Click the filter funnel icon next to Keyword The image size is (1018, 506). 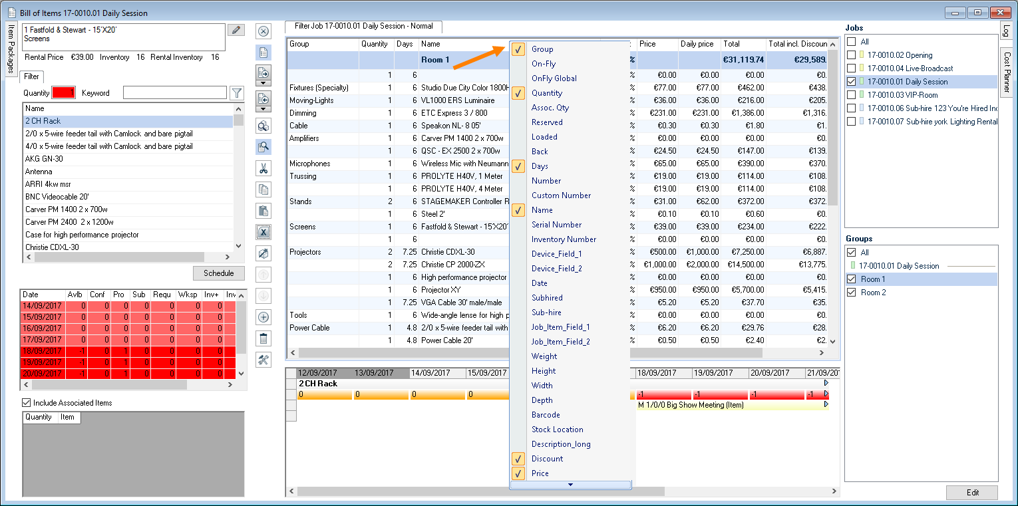coord(236,93)
